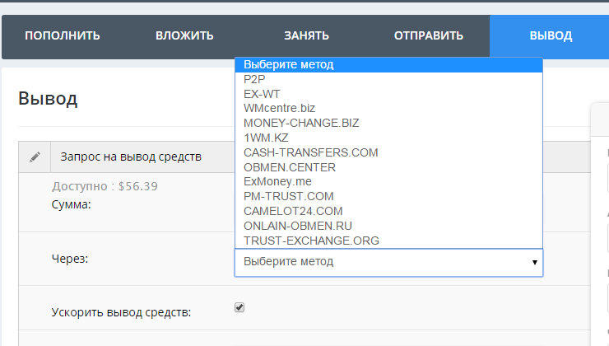Screen dimensions: 609x346
Task: Click the pencil edit icon
Action: (35, 157)
